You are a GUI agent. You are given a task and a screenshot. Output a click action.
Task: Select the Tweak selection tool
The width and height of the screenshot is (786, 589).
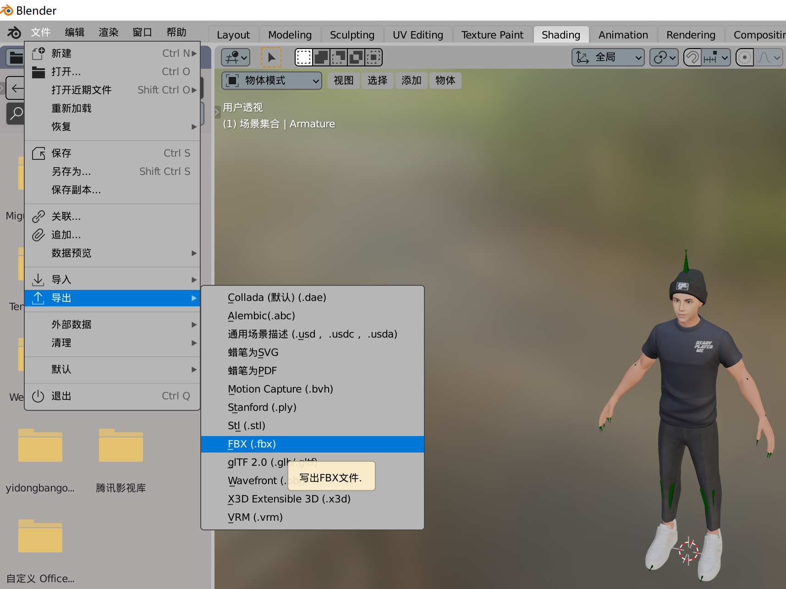(271, 57)
